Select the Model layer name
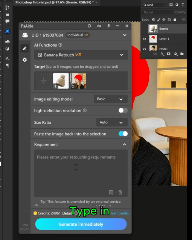Viewport: 192px width, 240px height. coord(163,49)
